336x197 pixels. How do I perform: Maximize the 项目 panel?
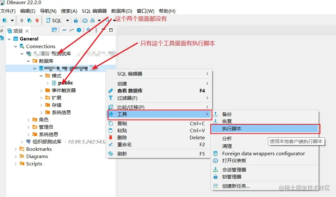tap(111, 30)
